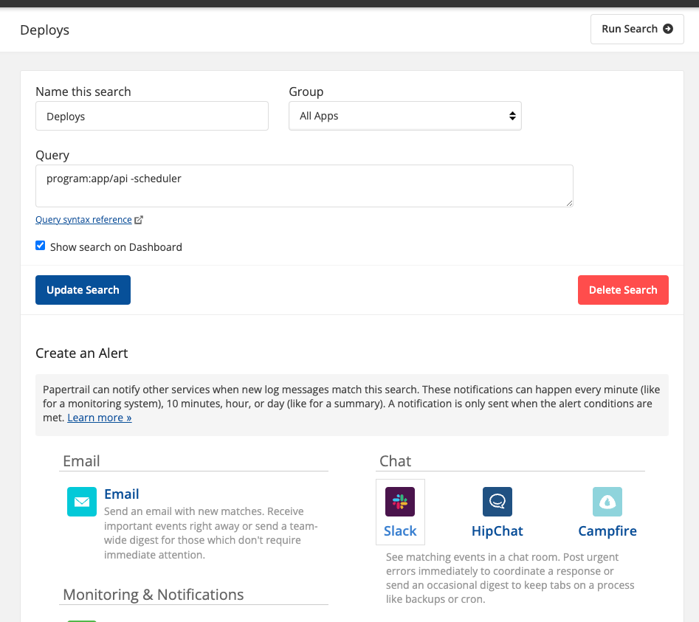Click the Monitoring & Notifications heading
Image resolution: width=699 pixels, height=622 pixels.
[154, 595]
